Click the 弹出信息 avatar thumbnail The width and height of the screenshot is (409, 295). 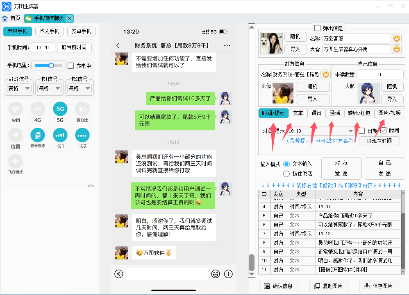coord(271,43)
